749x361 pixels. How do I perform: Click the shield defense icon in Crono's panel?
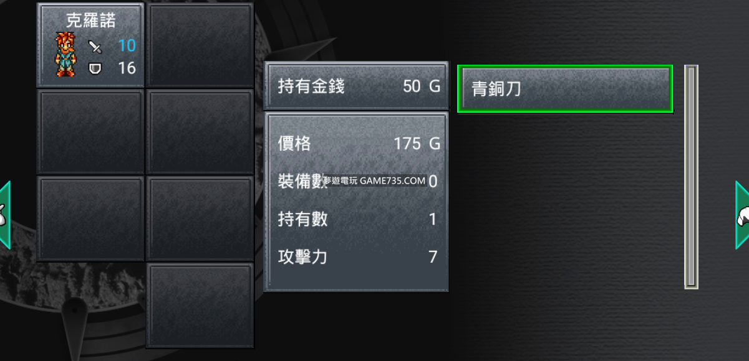pyautogui.click(x=95, y=68)
